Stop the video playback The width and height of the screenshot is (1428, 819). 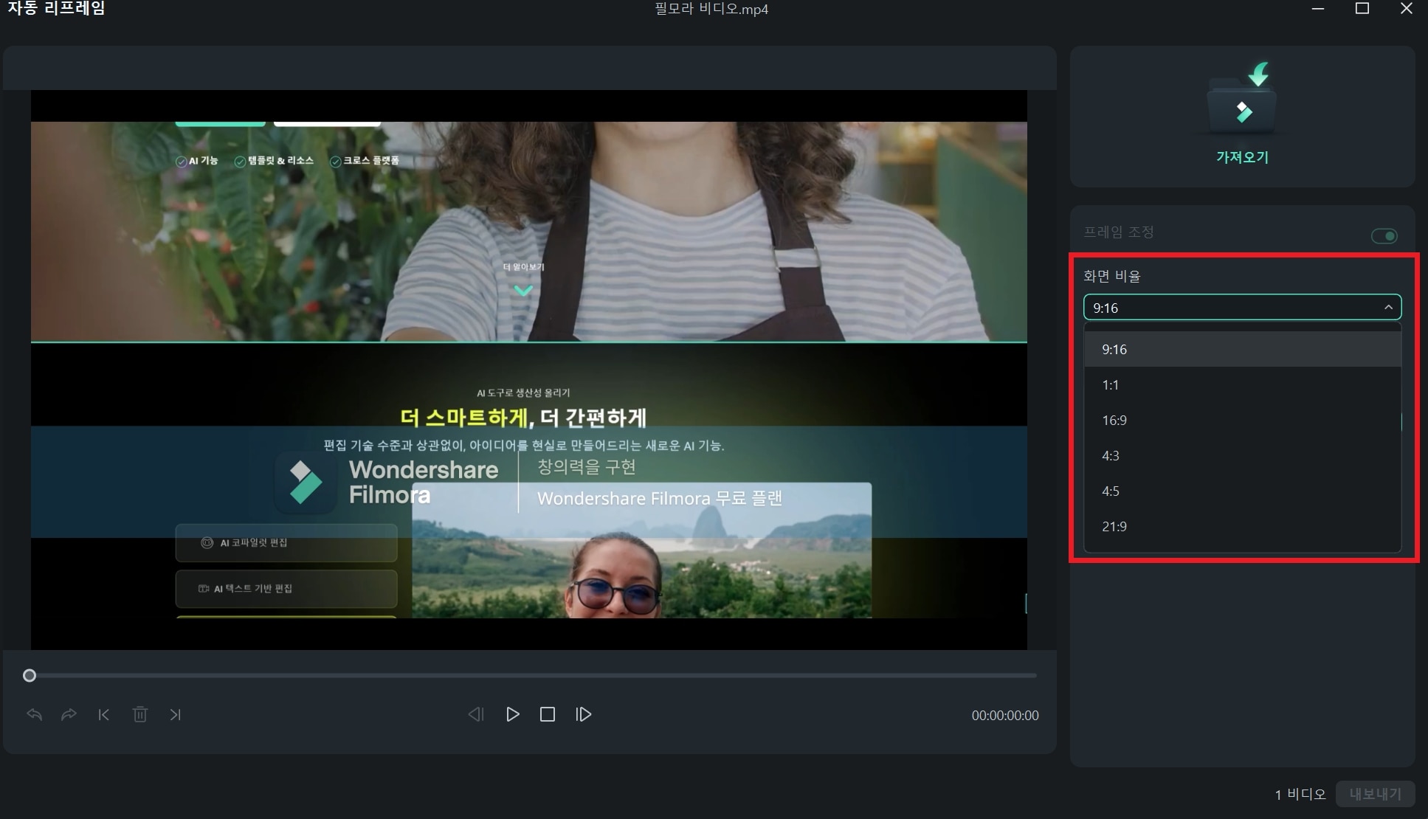[x=548, y=714]
